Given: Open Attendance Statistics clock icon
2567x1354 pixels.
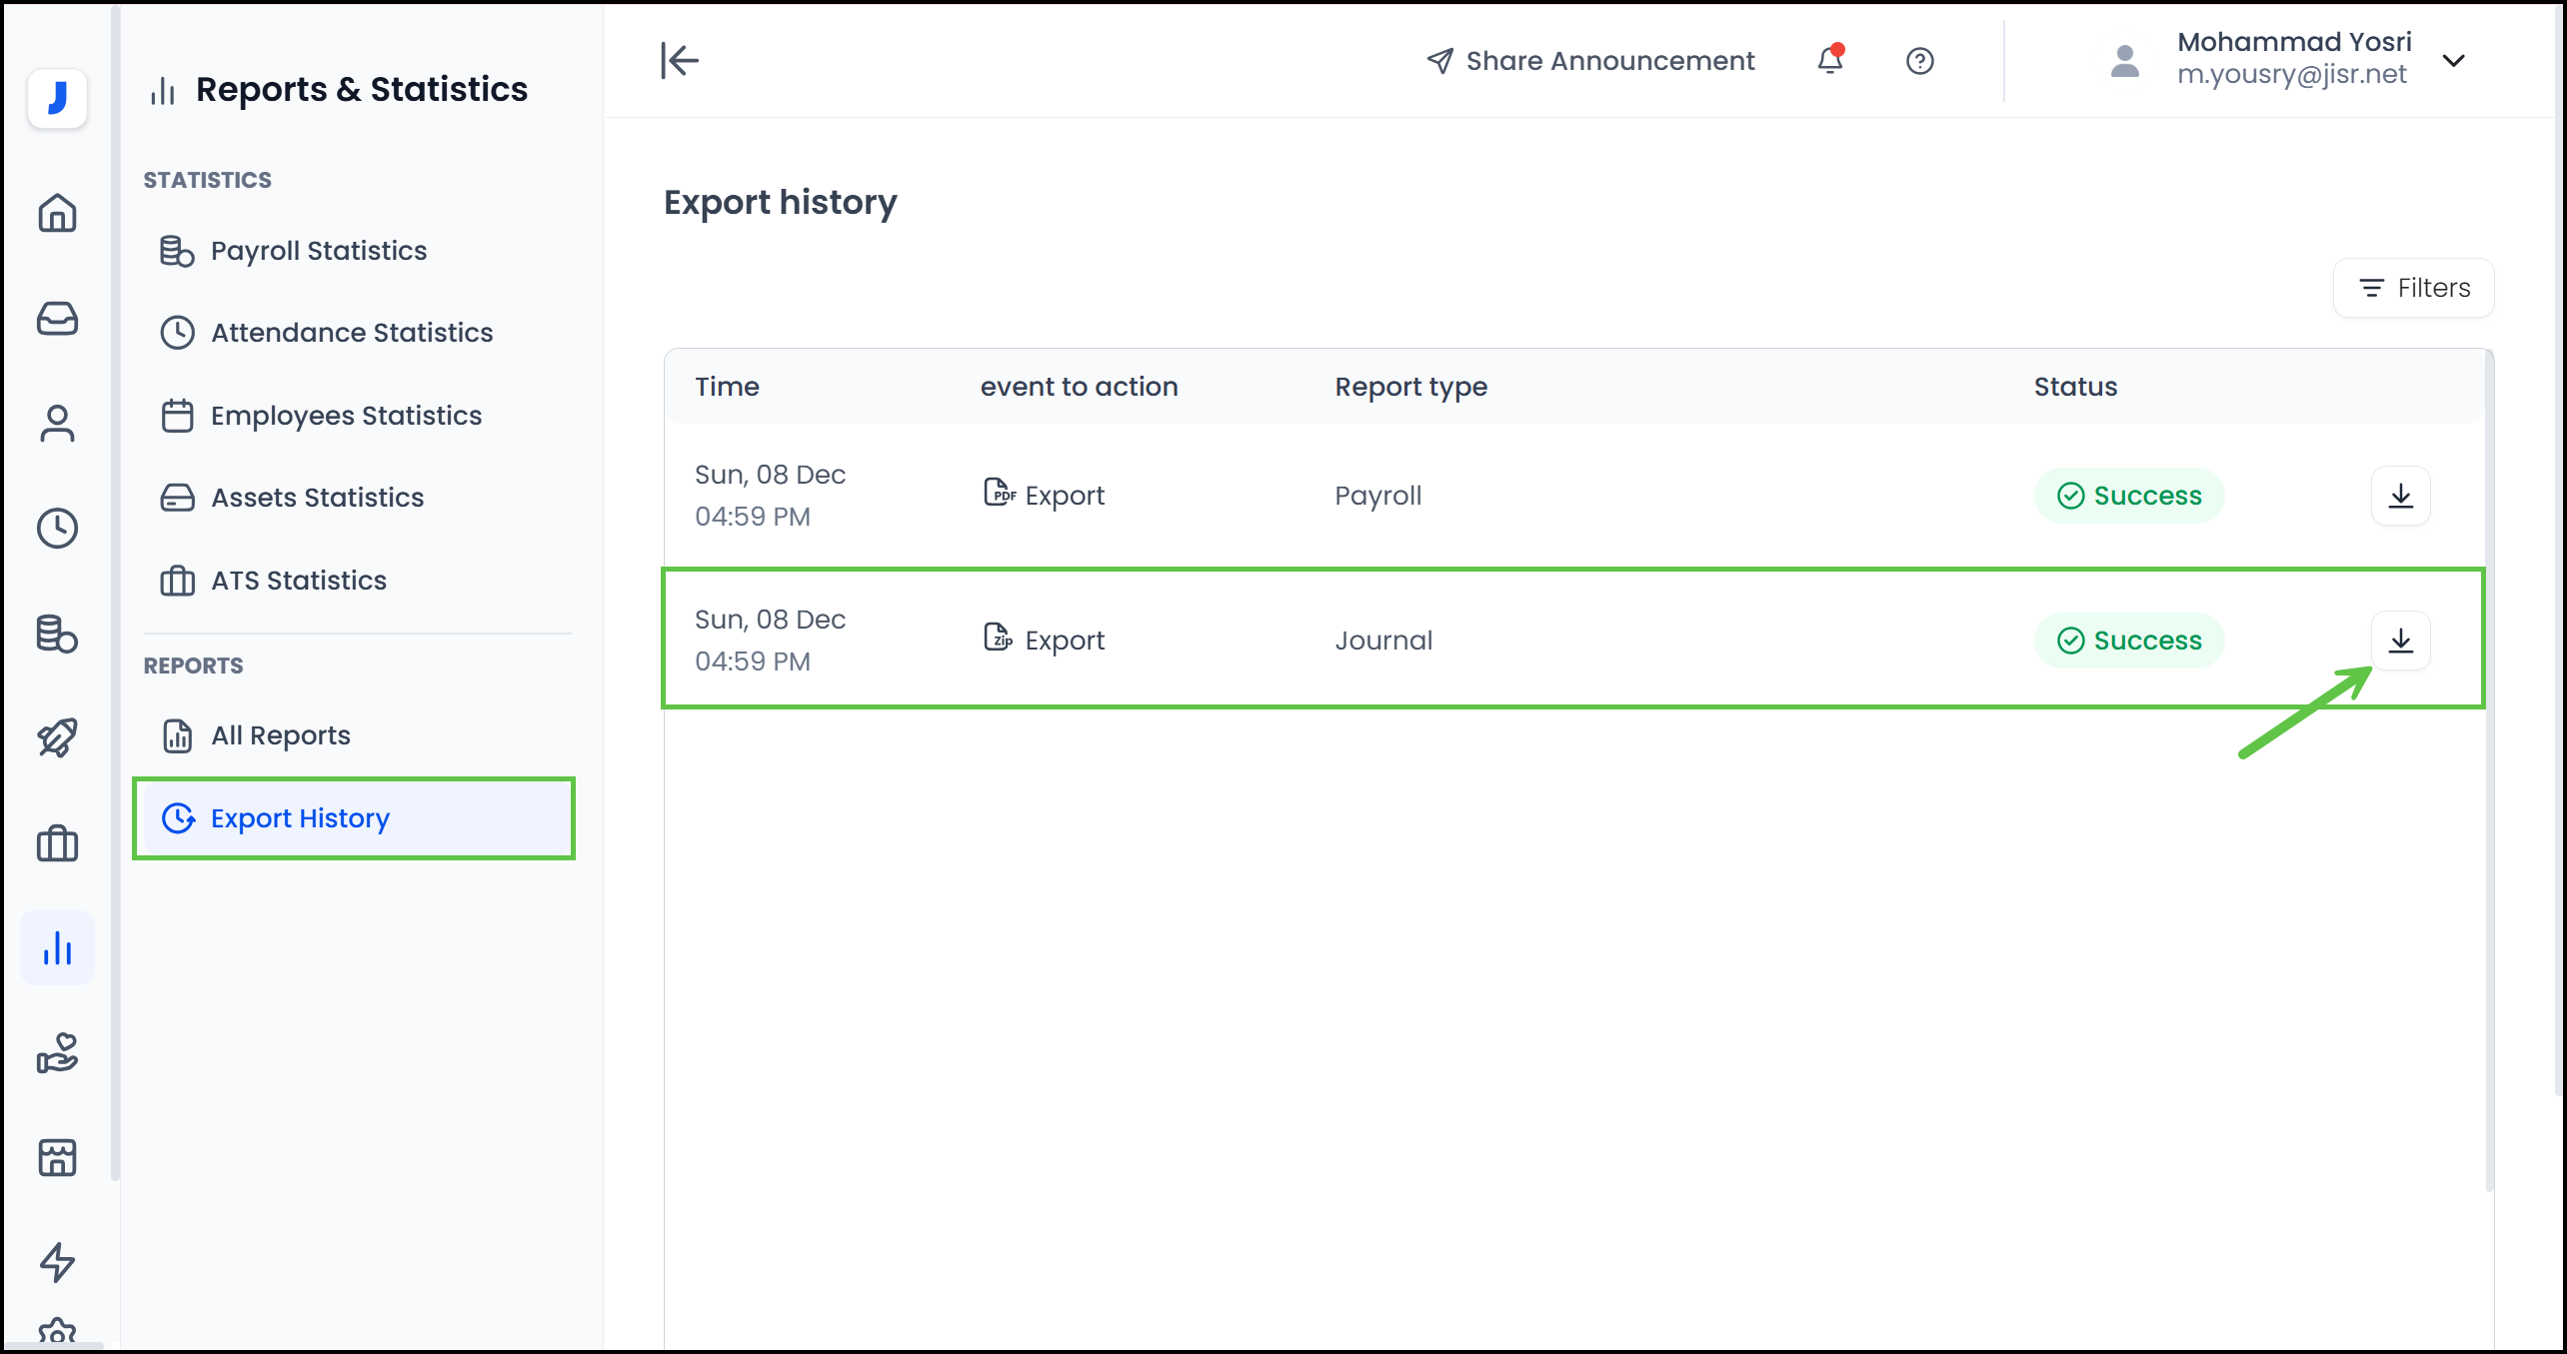Looking at the screenshot, I should [177, 332].
